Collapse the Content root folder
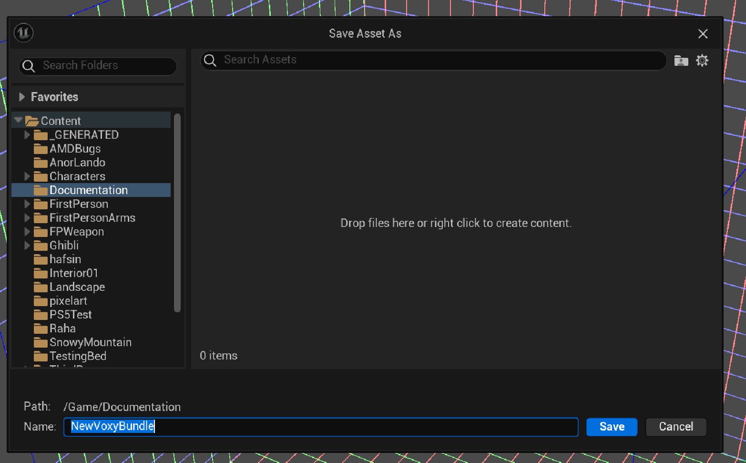 pos(19,120)
